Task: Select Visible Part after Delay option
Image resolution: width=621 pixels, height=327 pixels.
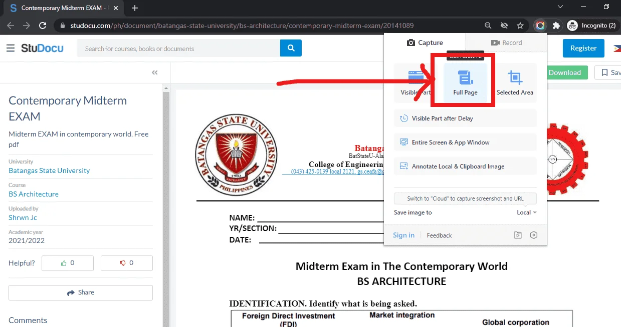Action: [x=465, y=118]
